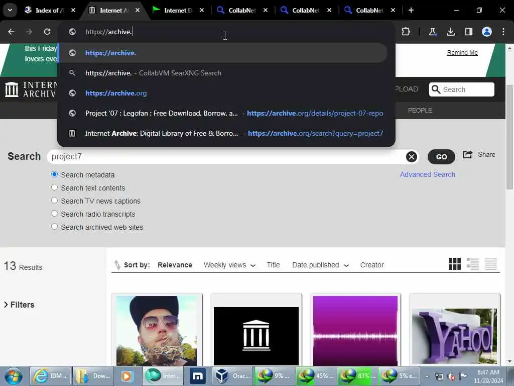Reload the current page
Viewport: 514px width, 386px height.
(47, 32)
